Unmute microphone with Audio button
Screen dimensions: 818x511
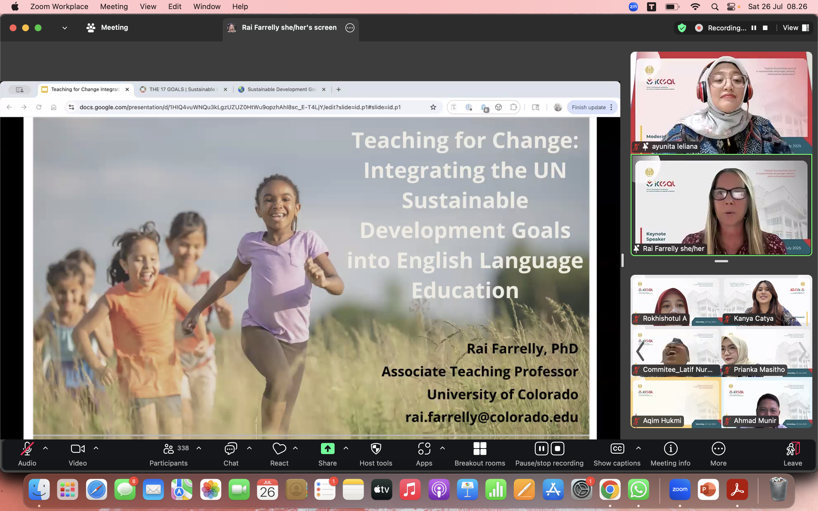(x=27, y=449)
